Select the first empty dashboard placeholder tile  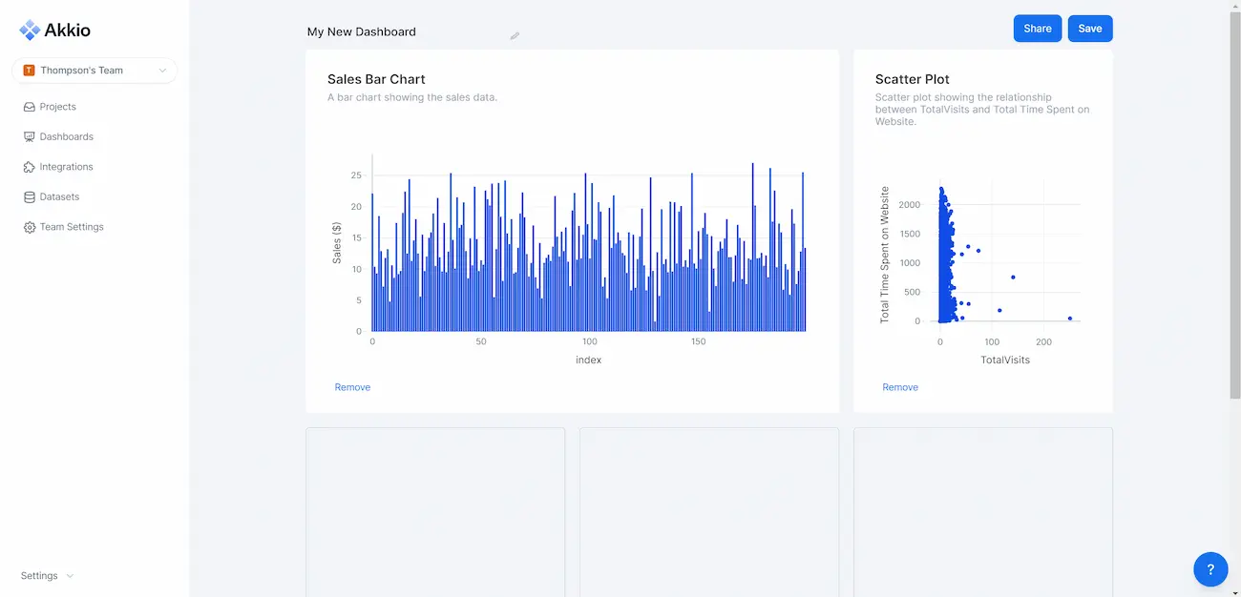(x=435, y=510)
